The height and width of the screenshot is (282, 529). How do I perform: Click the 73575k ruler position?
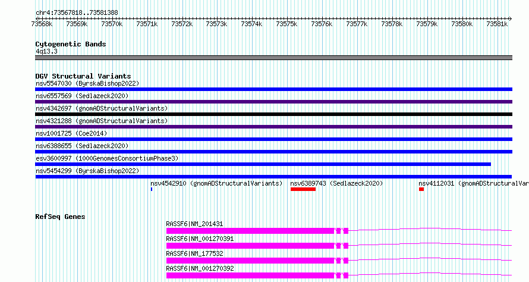[286, 24]
